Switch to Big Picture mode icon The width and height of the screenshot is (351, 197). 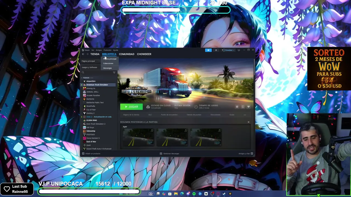(239, 50)
